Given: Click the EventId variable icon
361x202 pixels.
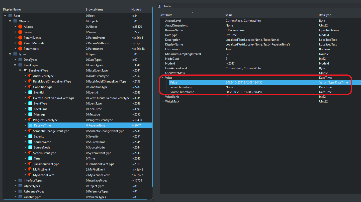Looking at the screenshot, I should pyautogui.click(x=30, y=92).
